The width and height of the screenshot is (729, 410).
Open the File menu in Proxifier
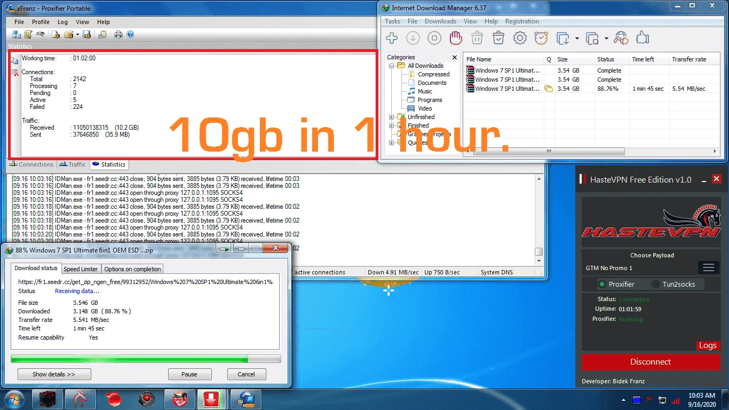coord(19,22)
